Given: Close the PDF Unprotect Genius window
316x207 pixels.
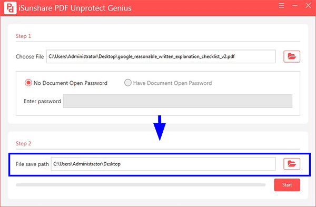Looking at the screenshot, I should (x=308, y=5).
